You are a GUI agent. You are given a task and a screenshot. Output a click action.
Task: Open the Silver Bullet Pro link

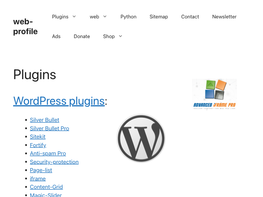click(x=50, y=128)
